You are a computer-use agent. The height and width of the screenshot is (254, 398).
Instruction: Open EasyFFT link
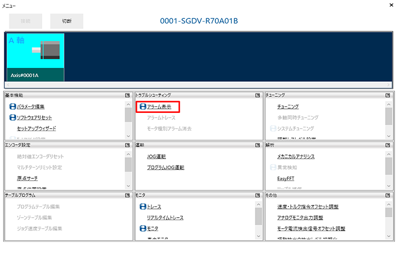pos(286,179)
